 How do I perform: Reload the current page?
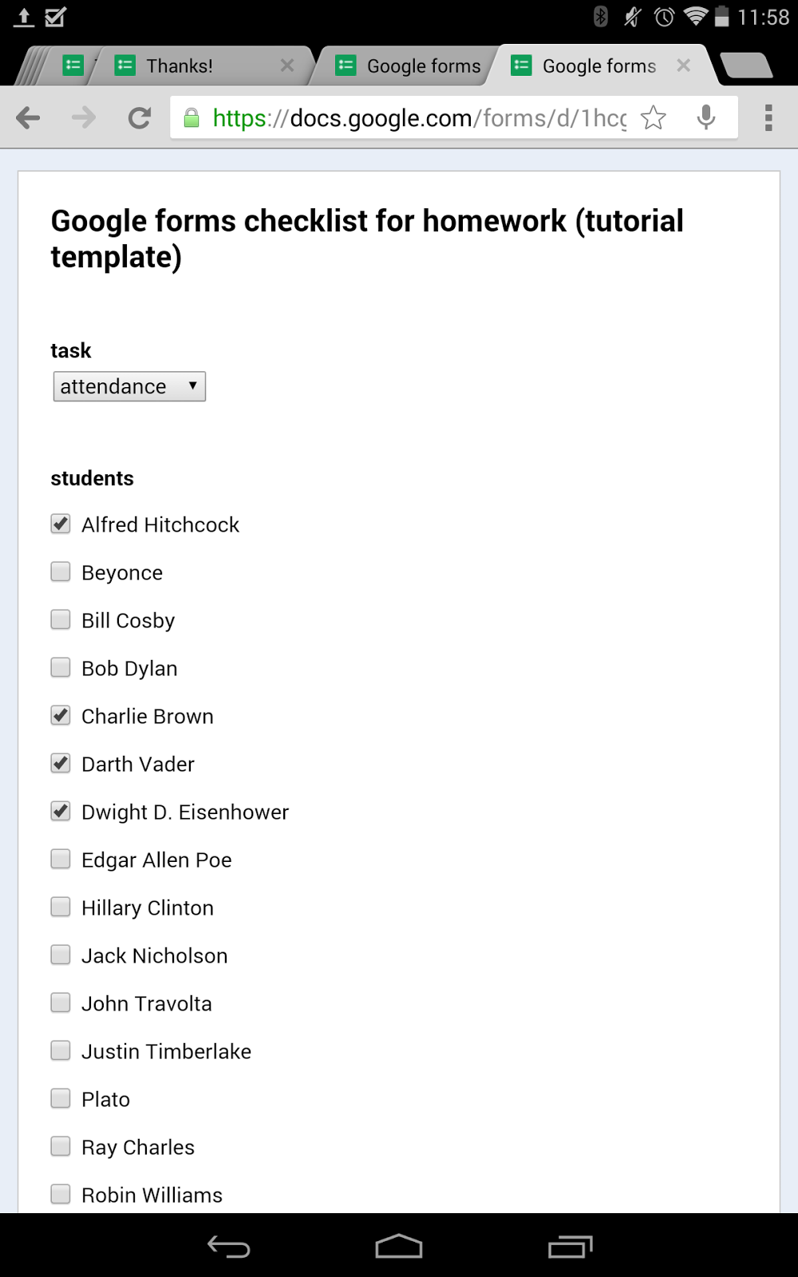[140, 118]
